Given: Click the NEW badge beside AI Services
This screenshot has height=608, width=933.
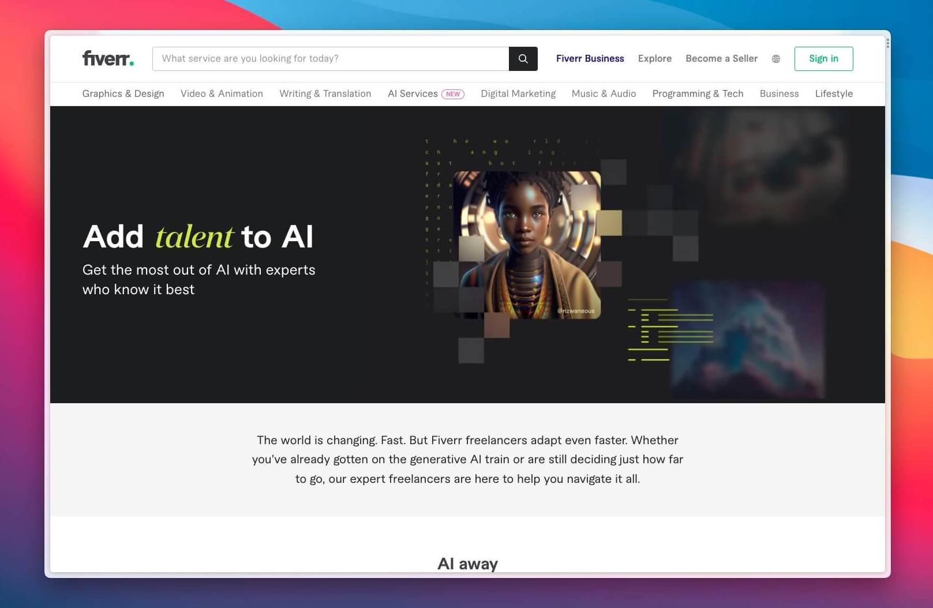Looking at the screenshot, I should click(x=453, y=94).
